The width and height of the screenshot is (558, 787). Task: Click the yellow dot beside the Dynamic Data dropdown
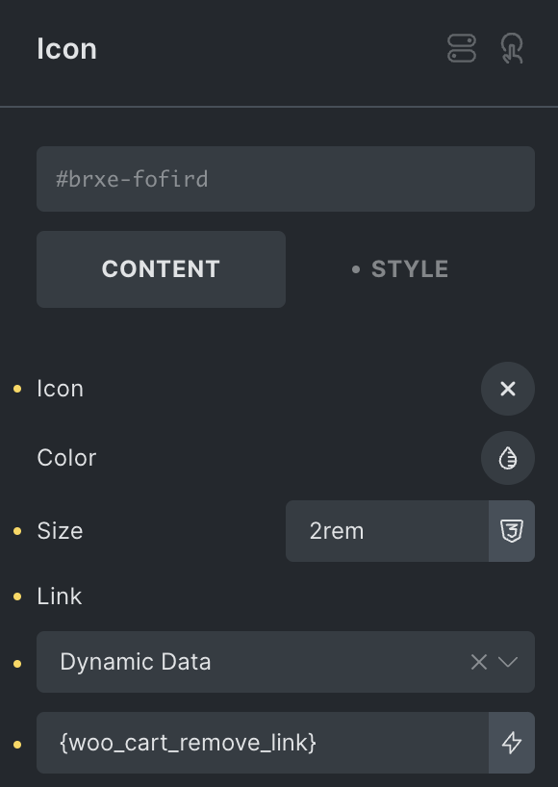click(x=17, y=664)
